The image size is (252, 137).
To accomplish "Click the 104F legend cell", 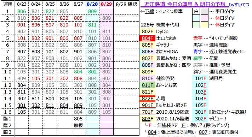I will (200, 99).
